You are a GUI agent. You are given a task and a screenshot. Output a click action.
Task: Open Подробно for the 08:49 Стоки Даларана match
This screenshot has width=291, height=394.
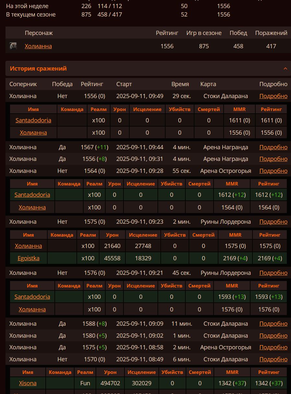pos(273,359)
